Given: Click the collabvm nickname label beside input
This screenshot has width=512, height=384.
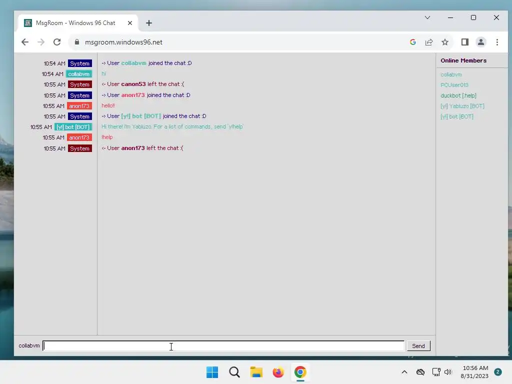Looking at the screenshot, I should point(29,345).
